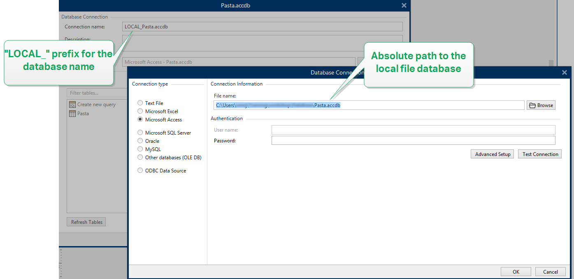Select the Microsoft Access radio button
This screenshot has width=574, height=279.
(140, 119)
